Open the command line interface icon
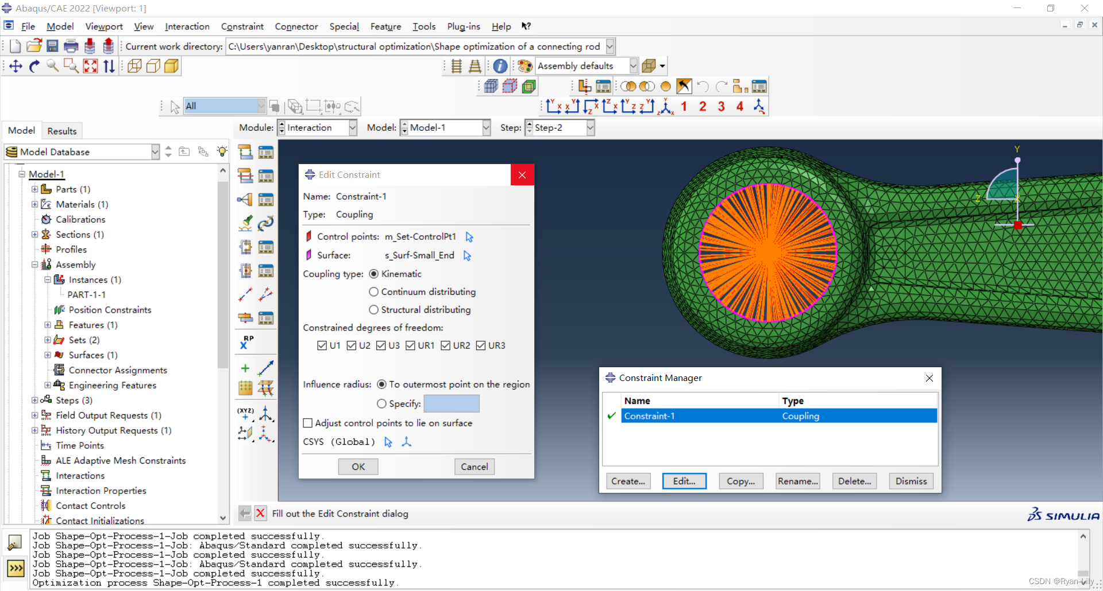 (16, 569)
